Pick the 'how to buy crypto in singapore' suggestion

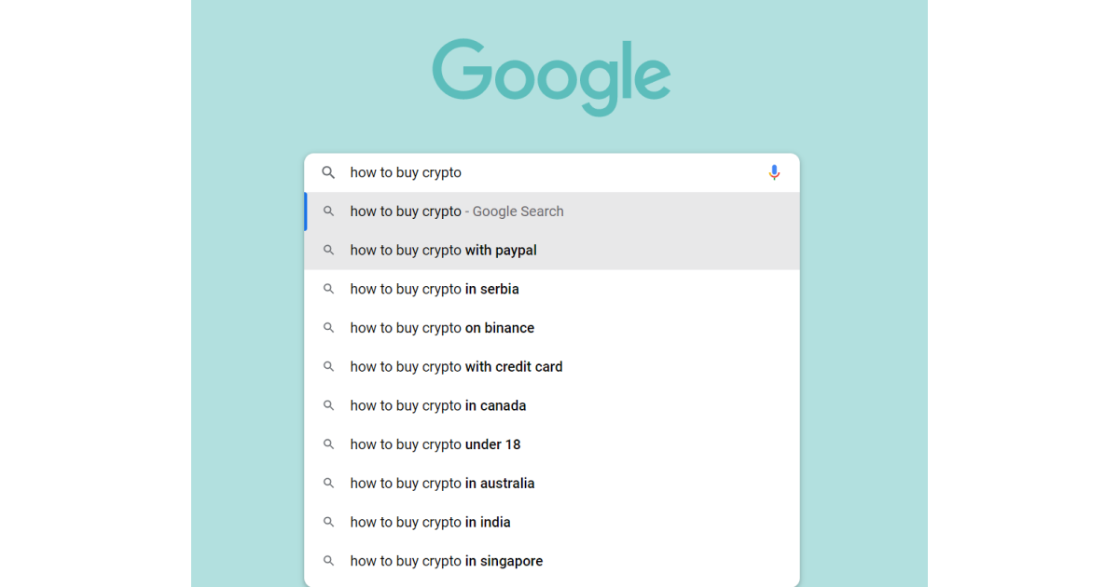click(446, 560)
